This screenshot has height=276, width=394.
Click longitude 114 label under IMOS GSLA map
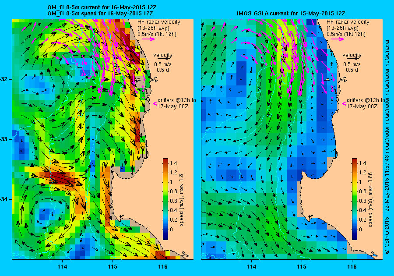(252, 267)
